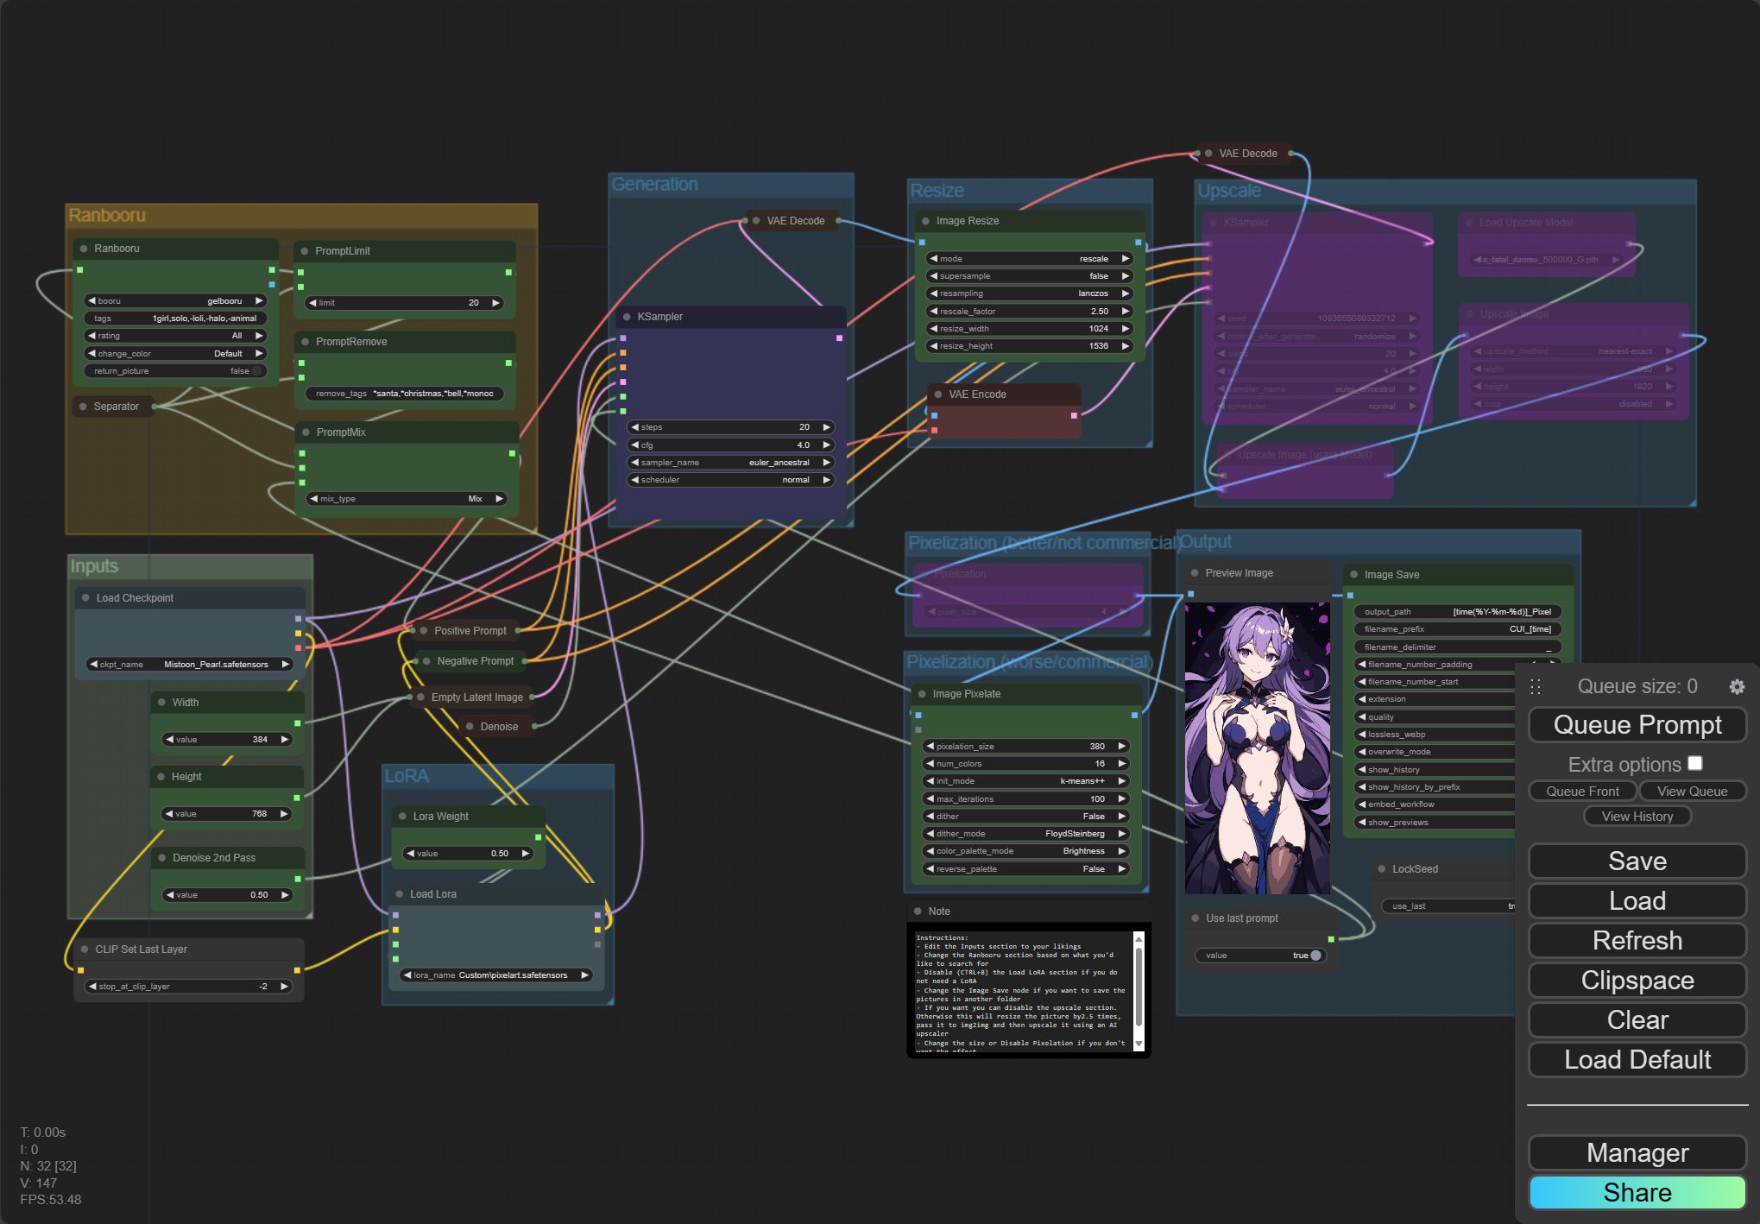1760x1224 pixels.
Task: Open the ckpt_name Mistoon_Pearl dropdown
Action: pos(190,665)
